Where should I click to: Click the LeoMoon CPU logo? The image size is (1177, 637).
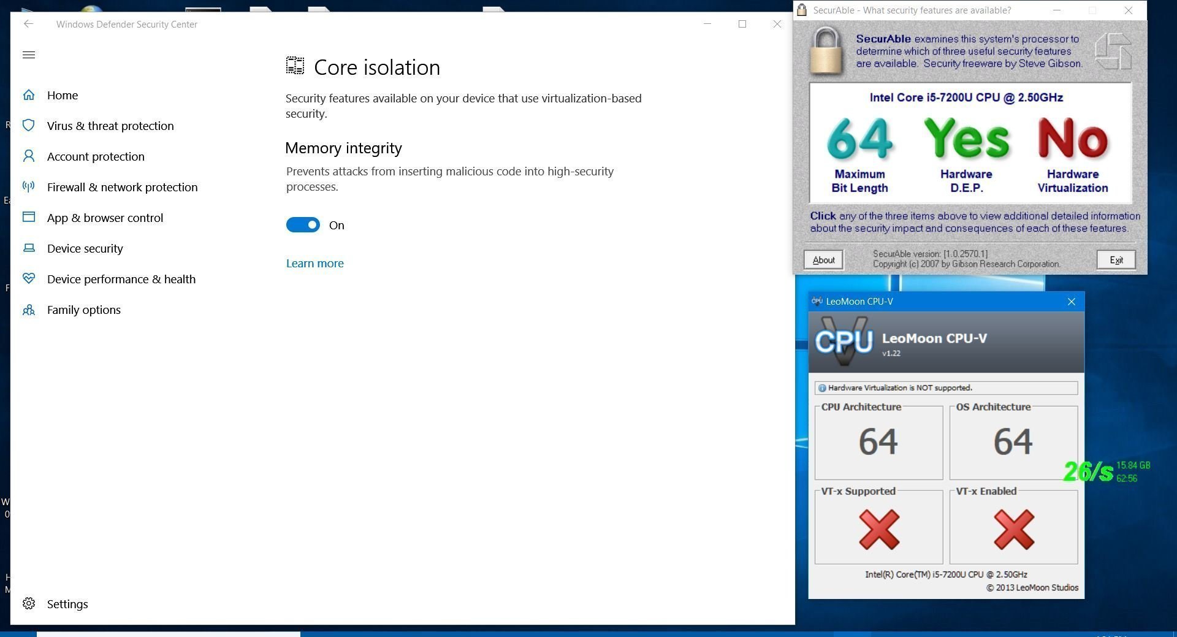tap(844, 341)
